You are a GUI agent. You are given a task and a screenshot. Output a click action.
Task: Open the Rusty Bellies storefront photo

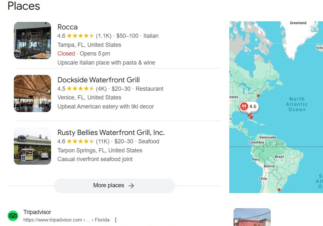[32, 146]
